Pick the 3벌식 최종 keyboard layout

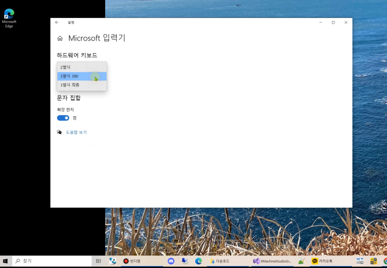(82, 85)
